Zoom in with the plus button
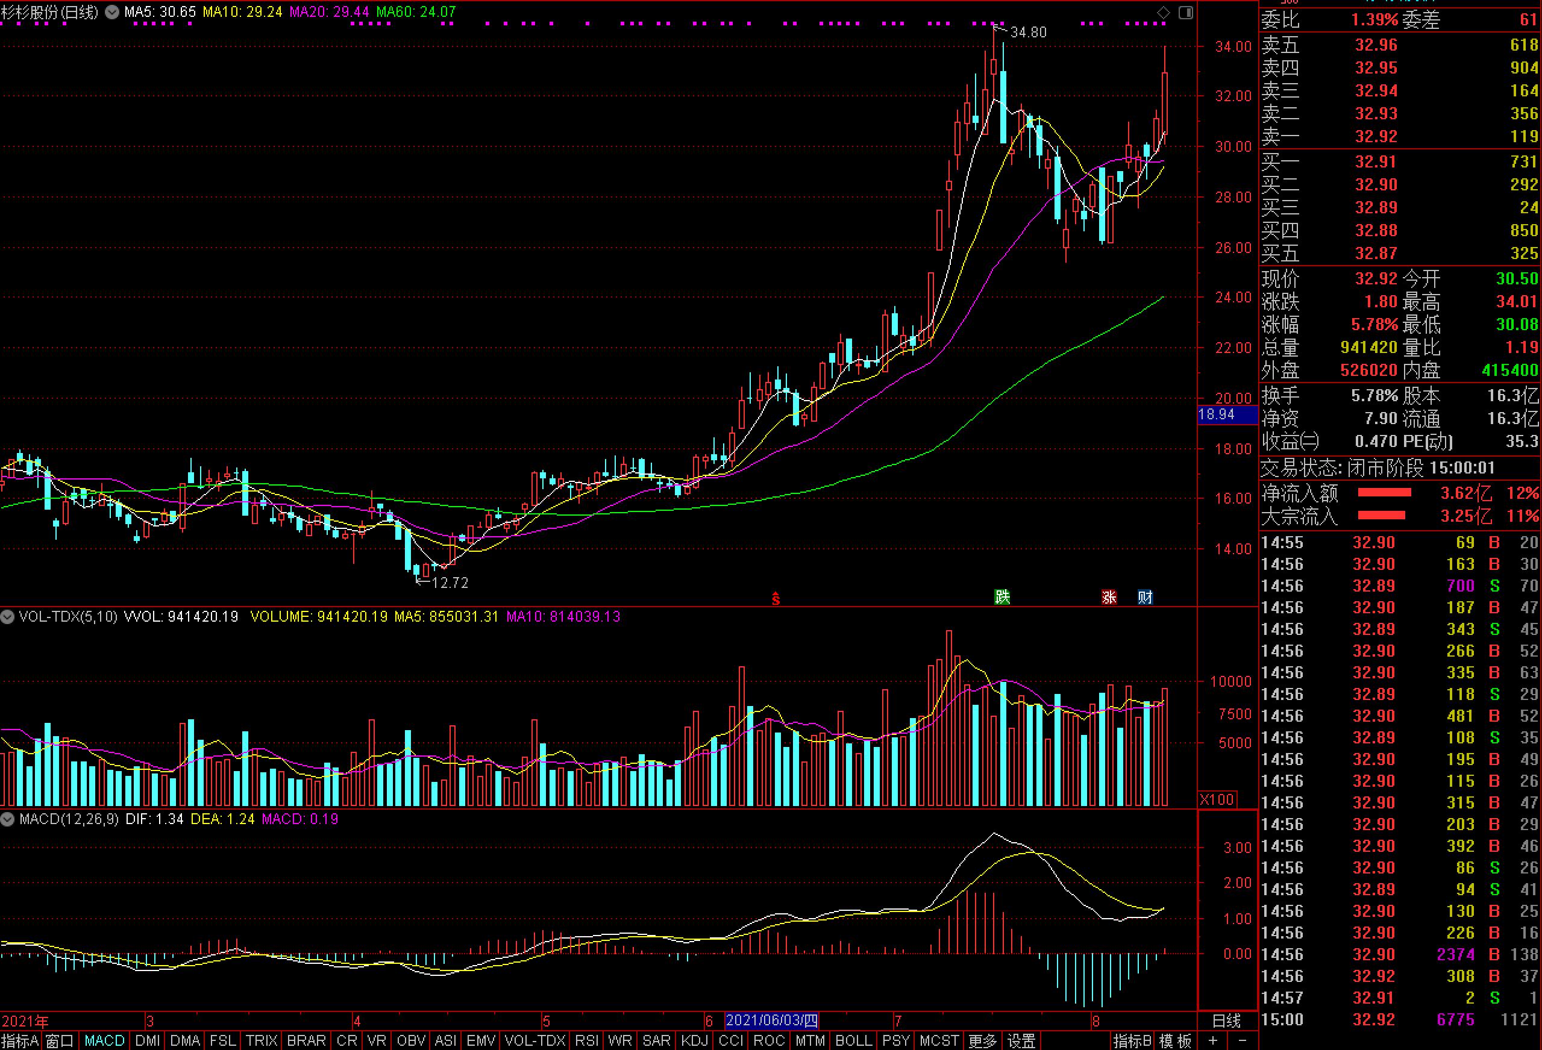Image resolution: width=1542 pixels, height=1050 pixels. 1214,1041
